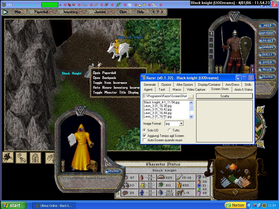Image resolution: width=279 pixels, height=209 pixels.
Task: Open the SKILLS button on Black knight paperdoll
Action: coord(267,54)
